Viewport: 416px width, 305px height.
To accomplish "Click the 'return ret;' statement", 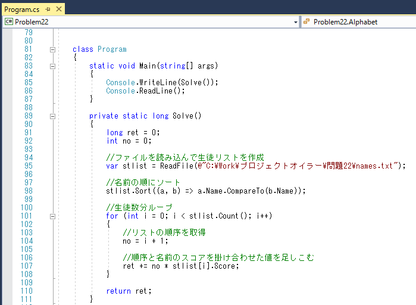I will tap(129, 291).
